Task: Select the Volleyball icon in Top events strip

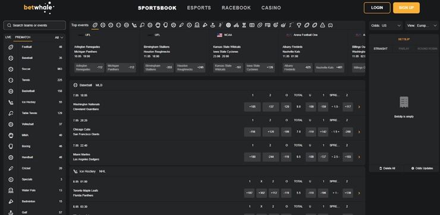Action: pyautogui.click(x=150, y=25)
